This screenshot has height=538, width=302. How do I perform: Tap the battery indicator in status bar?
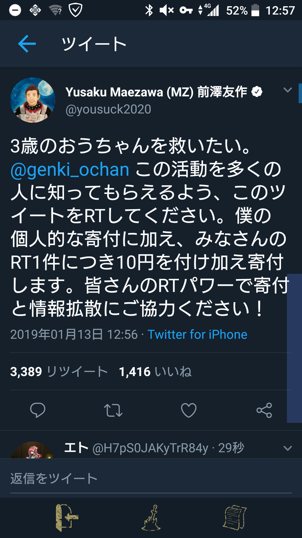255,11
